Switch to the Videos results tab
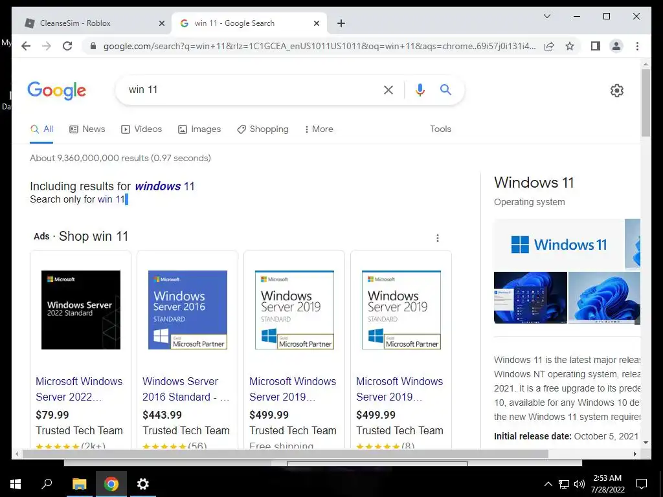Screen dimensions: 663x497 (141, 129)
